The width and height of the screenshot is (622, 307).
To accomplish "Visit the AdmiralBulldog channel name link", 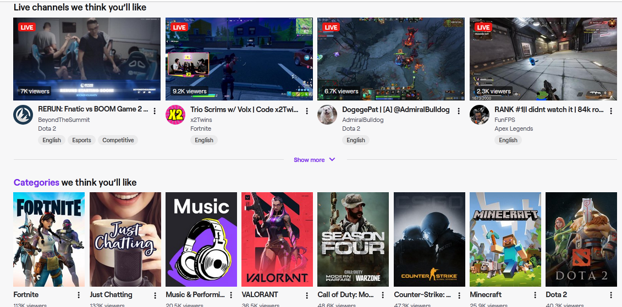I will coord(363,120).
